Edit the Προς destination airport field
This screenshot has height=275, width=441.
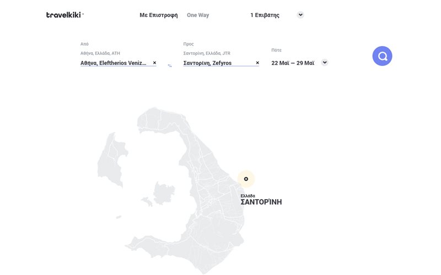point(218,63)
